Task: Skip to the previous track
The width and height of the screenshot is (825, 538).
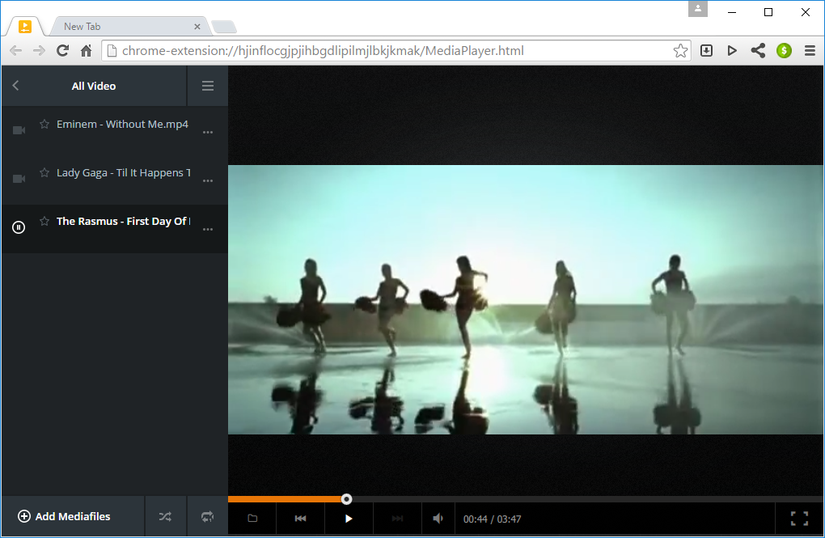Action: coord(300,519)
